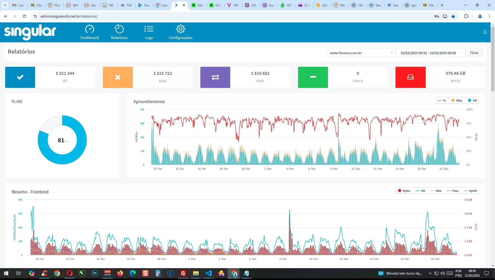Open the Dashboard gauge icon
Viewport: 495px width, 280px height.
(x=89, y=29)
